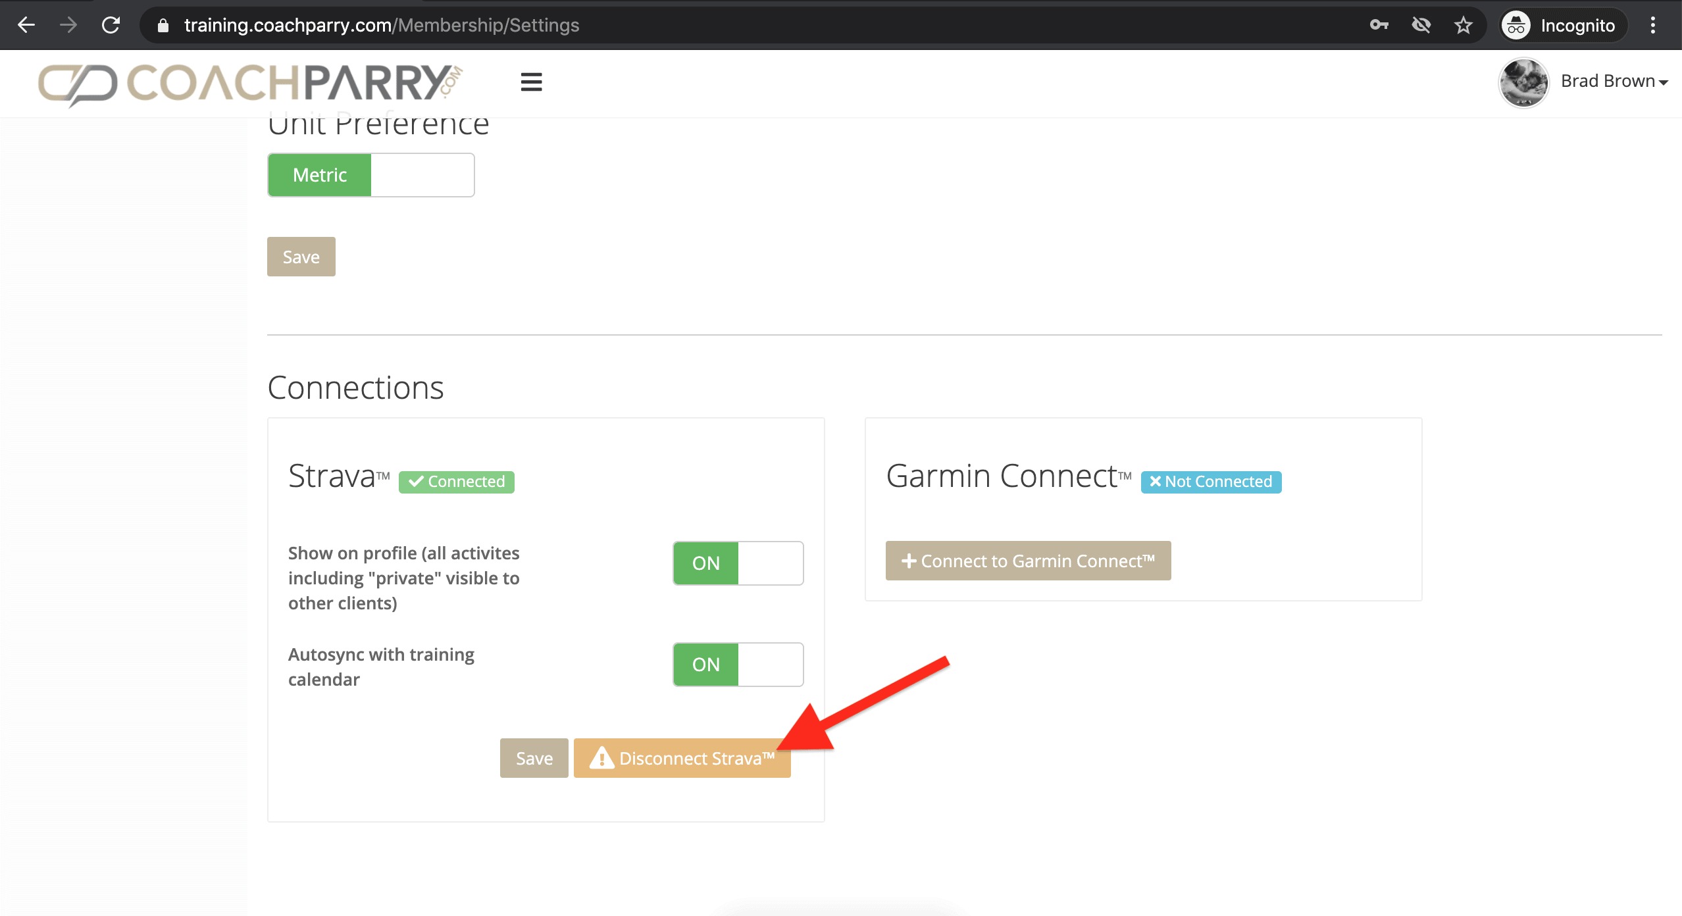Click the lock icon in address bar
The width and height of the screenshot is (1682, 916).
click(163, 25)
